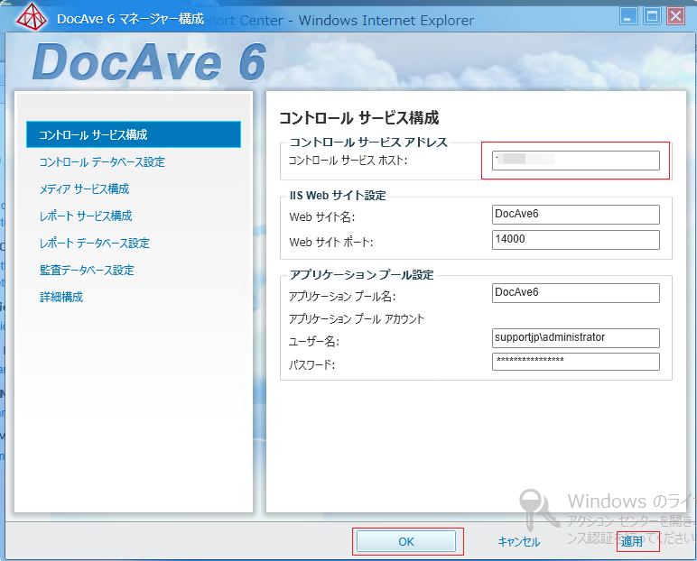Apply changes with the 適用 link
The width and height of the screenshot is (697, 561).
pyautogui.click(x=632, y=541)
